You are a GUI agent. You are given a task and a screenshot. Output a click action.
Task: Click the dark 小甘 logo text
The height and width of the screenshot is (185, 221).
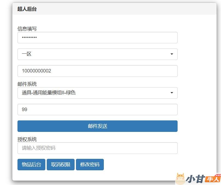point(195,179)
